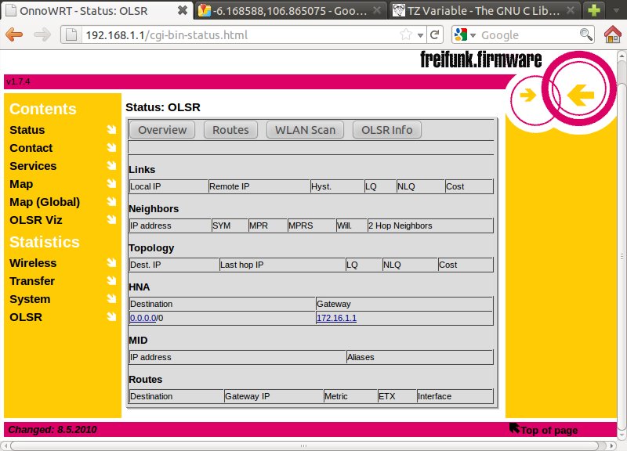Click the freifunk left-arrow logo circle
This screenshot has height=451, width=627.
click(580, 95)
